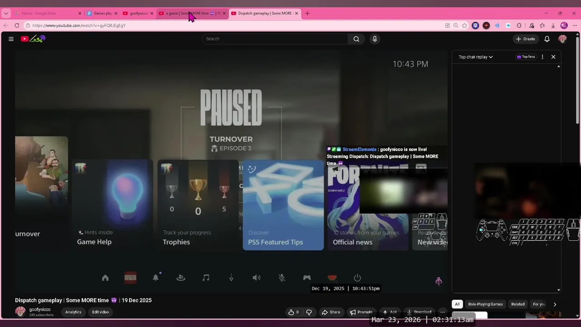Screen dimensions: 581x327
Task: Click the Trophies card in video
Action: (198, 205)
